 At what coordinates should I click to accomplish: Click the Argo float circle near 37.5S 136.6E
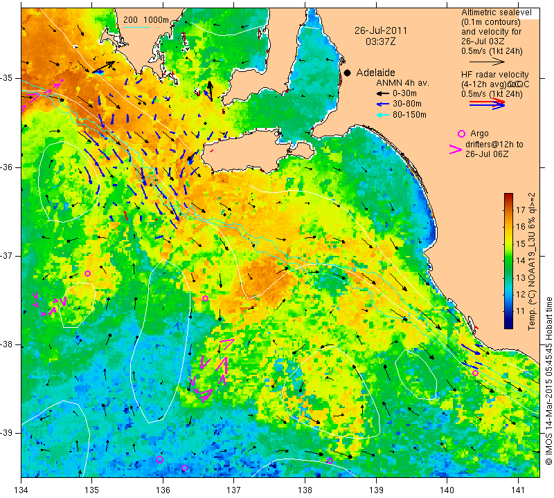pyautogui.click(x=205, y=299)
